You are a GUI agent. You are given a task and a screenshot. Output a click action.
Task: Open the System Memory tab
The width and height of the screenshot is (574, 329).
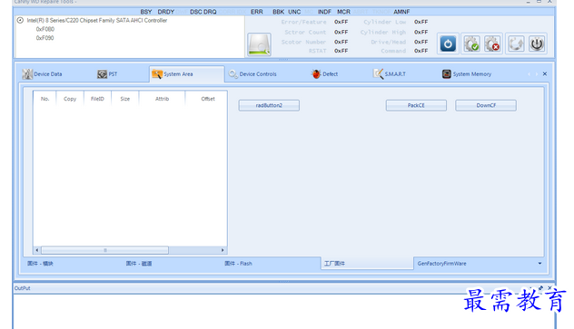(x=472, y=74)
